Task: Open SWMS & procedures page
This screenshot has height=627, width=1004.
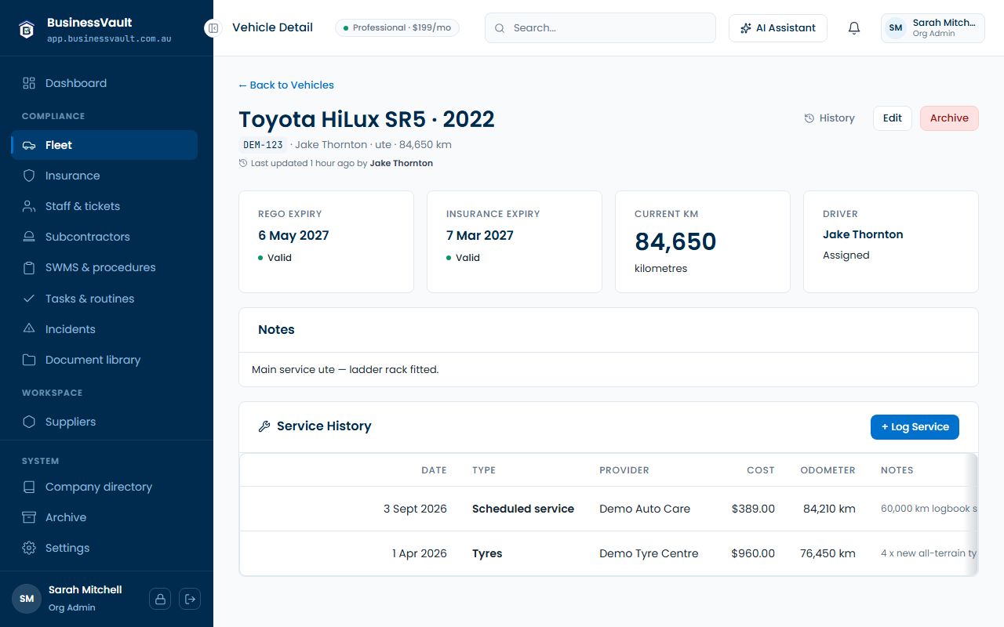Action: click(104, 267)
